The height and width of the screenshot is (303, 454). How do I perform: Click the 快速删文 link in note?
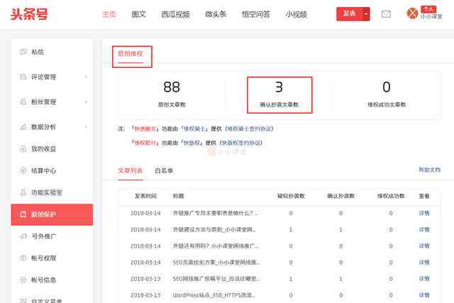coord(145,128)
